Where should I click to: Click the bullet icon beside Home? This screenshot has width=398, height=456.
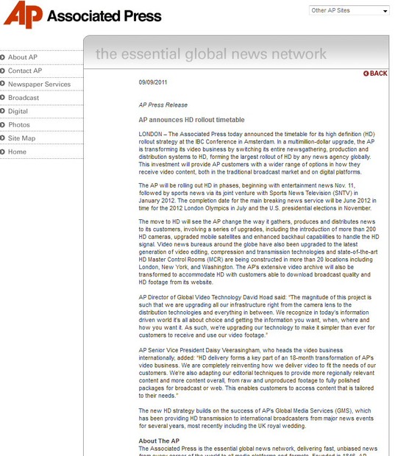coord(2,152)
